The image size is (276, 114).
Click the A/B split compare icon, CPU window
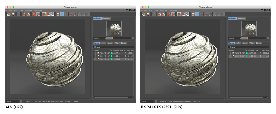point(58,14)
